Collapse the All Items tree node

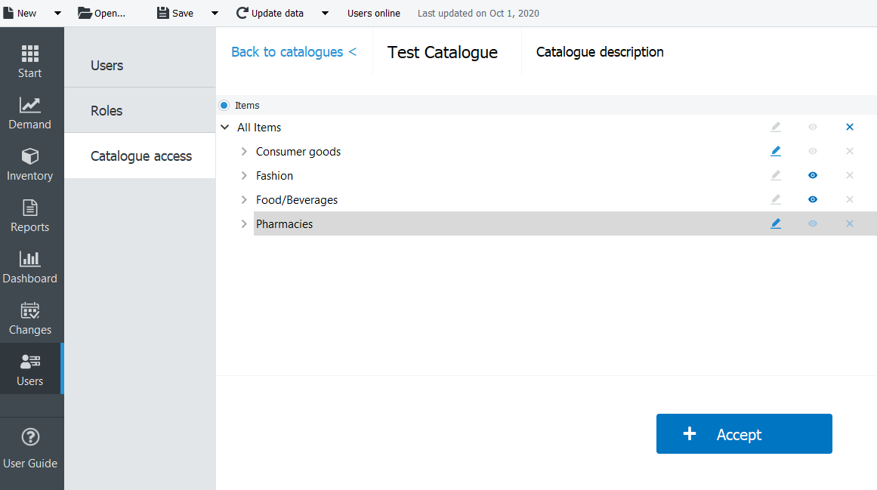[x=225, y=128]
